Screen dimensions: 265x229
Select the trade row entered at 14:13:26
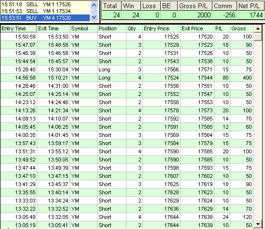[127, 110]
